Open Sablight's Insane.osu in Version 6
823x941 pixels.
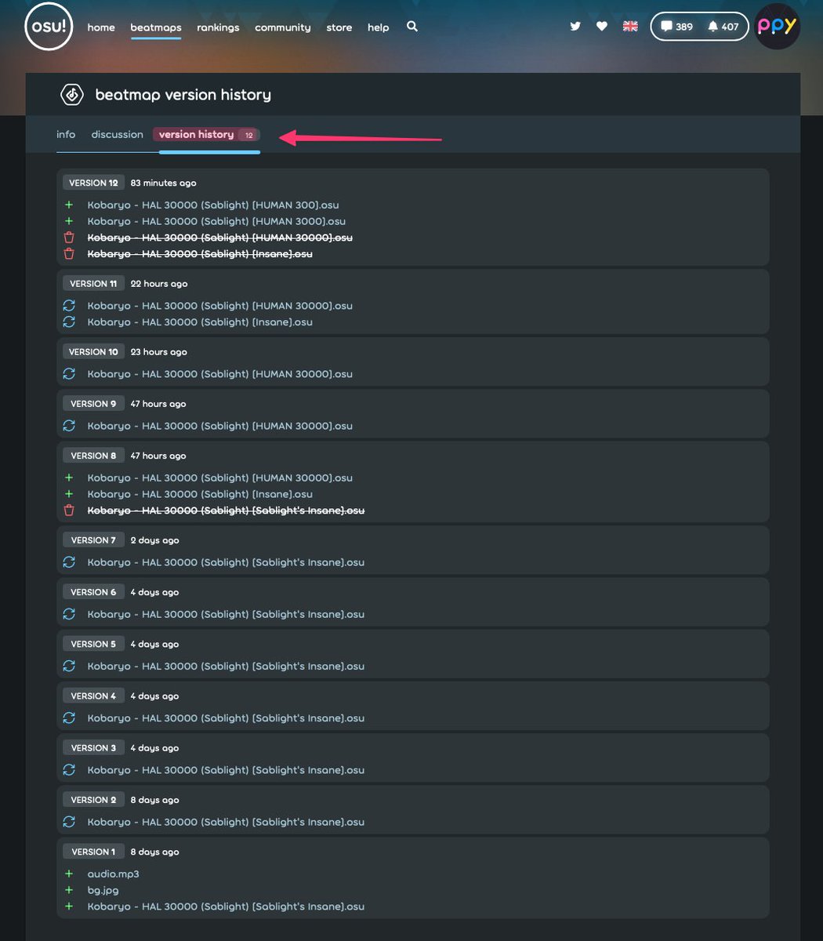coord(226,614)
